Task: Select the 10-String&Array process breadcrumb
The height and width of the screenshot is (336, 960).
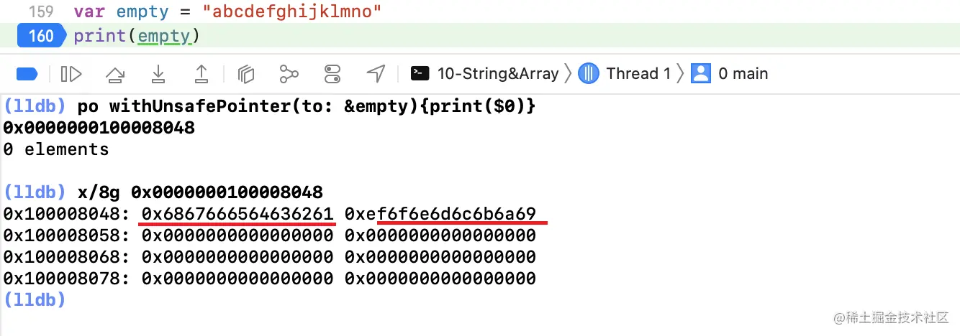Action: (x=497, y=74)
